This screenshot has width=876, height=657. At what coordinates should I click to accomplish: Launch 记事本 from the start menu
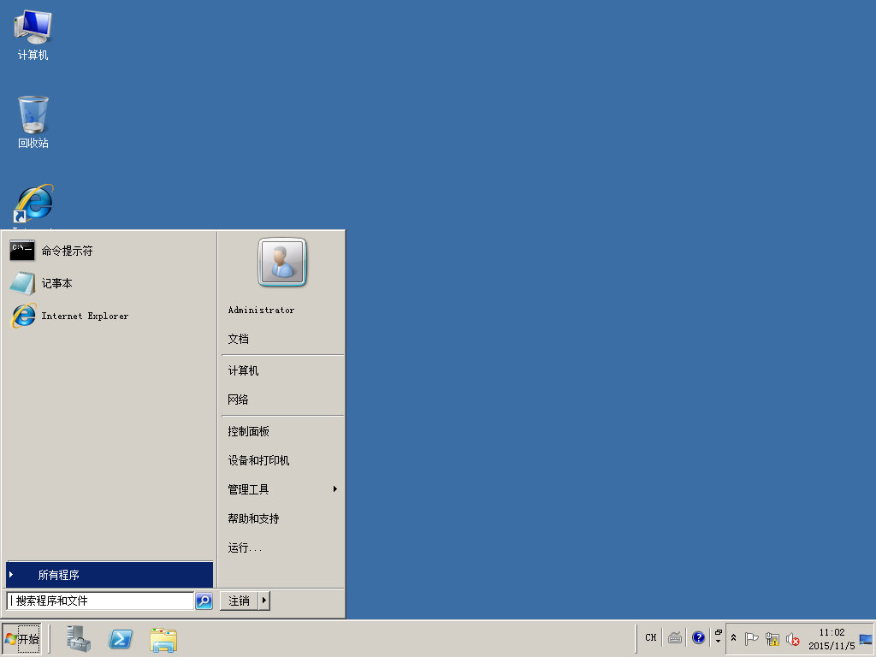[x=109, y=283]
